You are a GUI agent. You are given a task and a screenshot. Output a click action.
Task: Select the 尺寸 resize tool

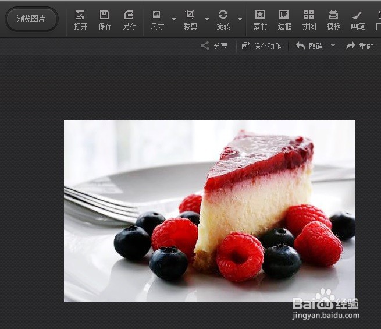(157, 20)
